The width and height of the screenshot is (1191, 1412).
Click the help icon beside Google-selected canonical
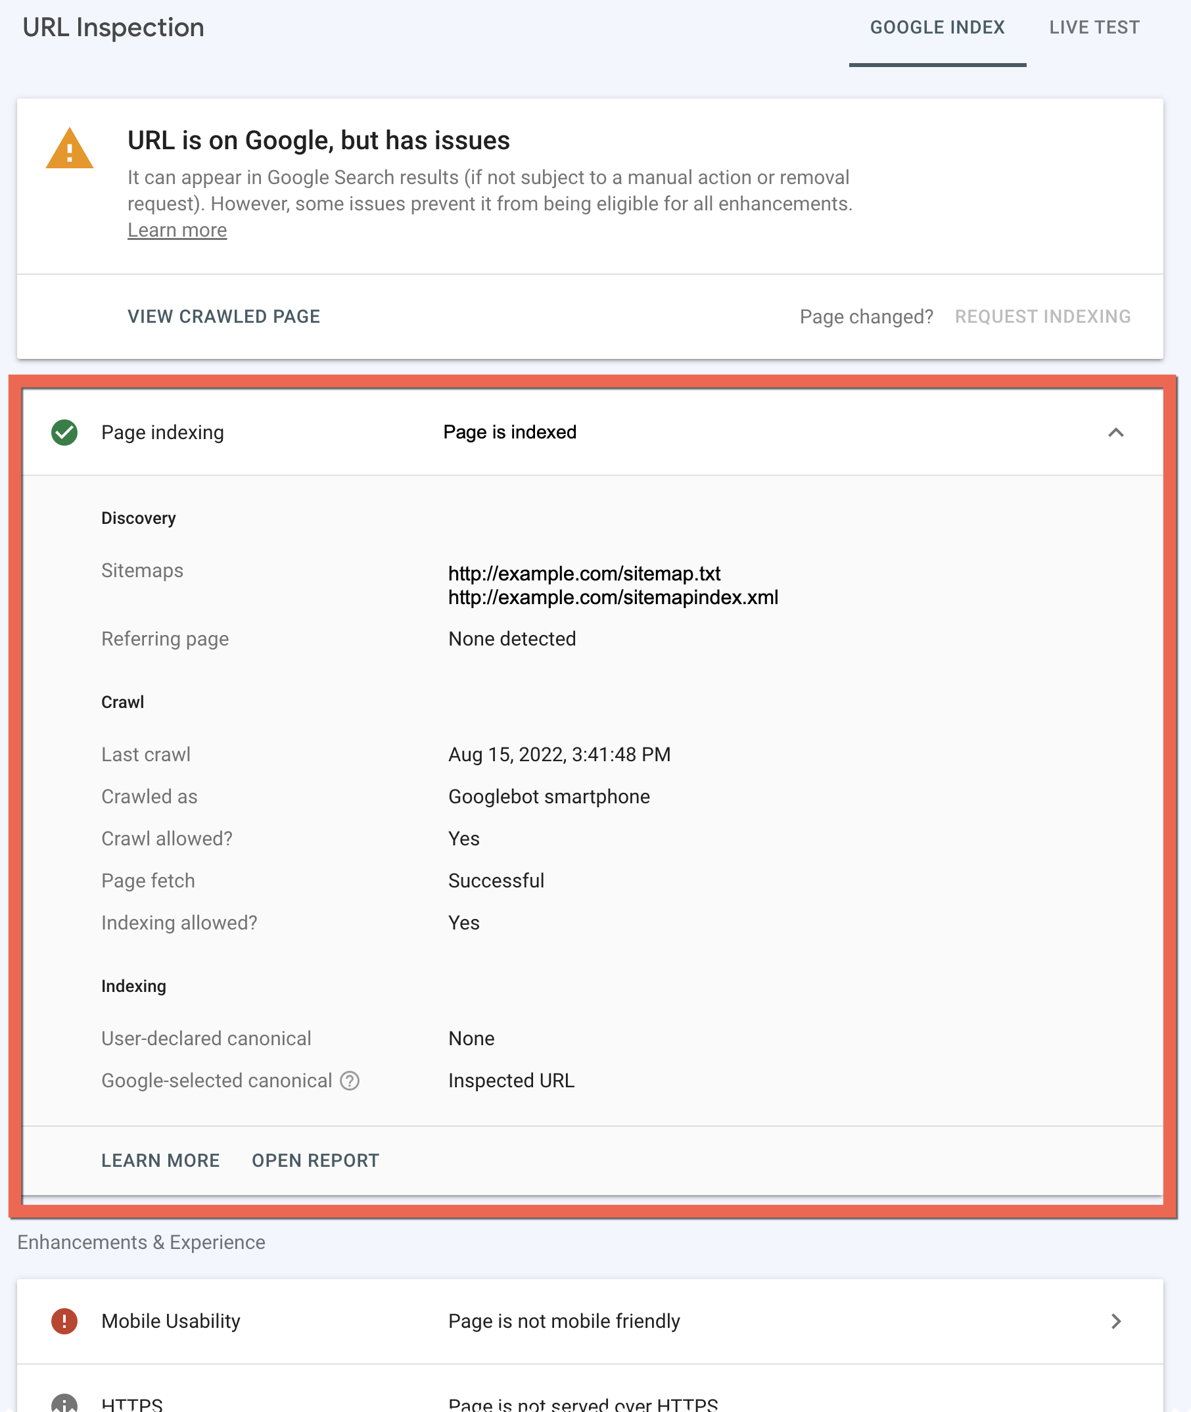pyautogui.click(x=350, y=1081)
